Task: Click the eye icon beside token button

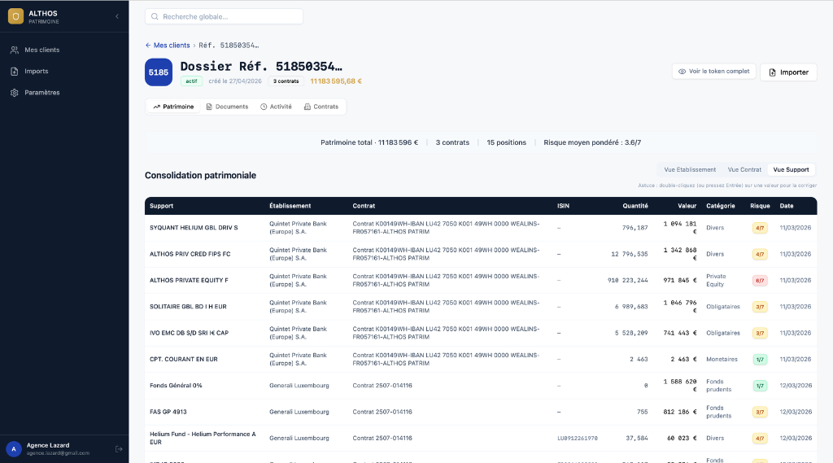Action: [683, 72]
